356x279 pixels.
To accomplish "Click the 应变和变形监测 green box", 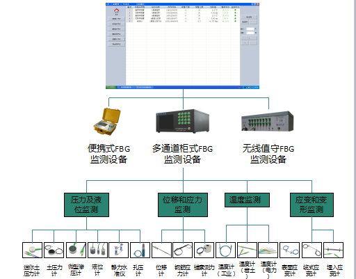I will point(311,205).
